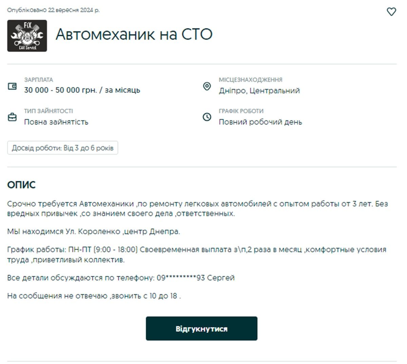Open the "Дніпро, Центральний" location
The width and height of the screenshot is (407, 364).
(259, 91)
